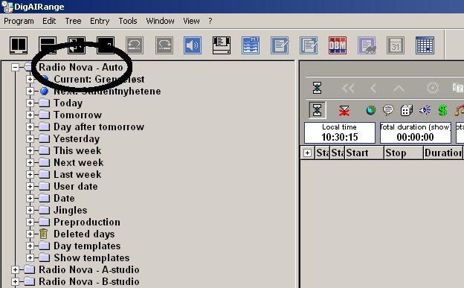Expand all rows via table header plus

coord(307,153)
